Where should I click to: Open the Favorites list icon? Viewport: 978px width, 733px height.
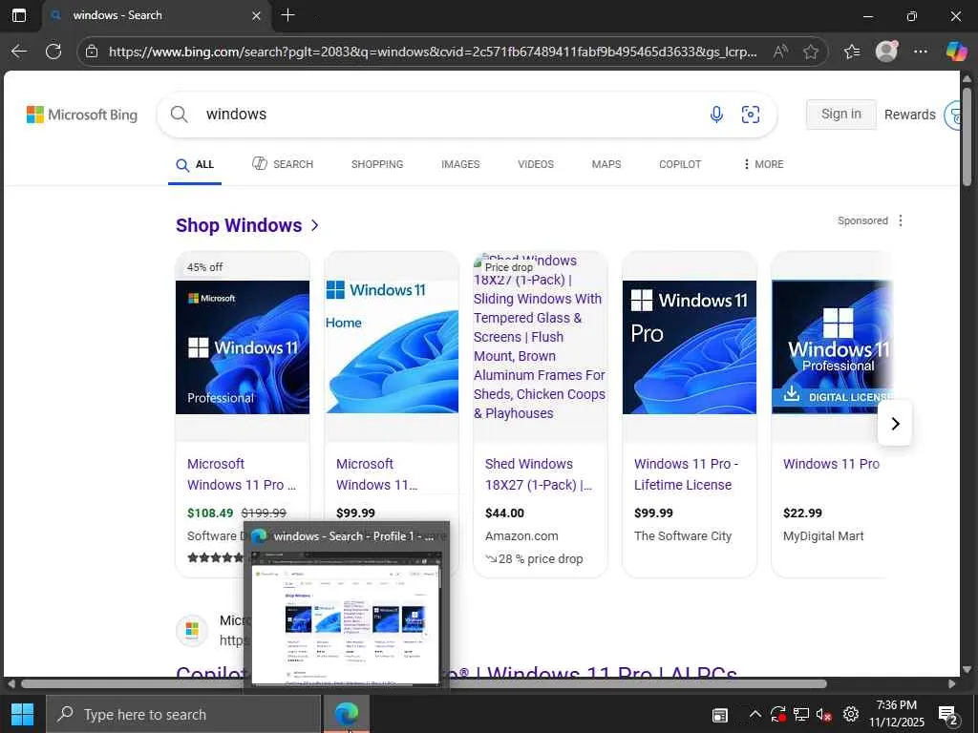pyautogui.click(x=851, y=52)
